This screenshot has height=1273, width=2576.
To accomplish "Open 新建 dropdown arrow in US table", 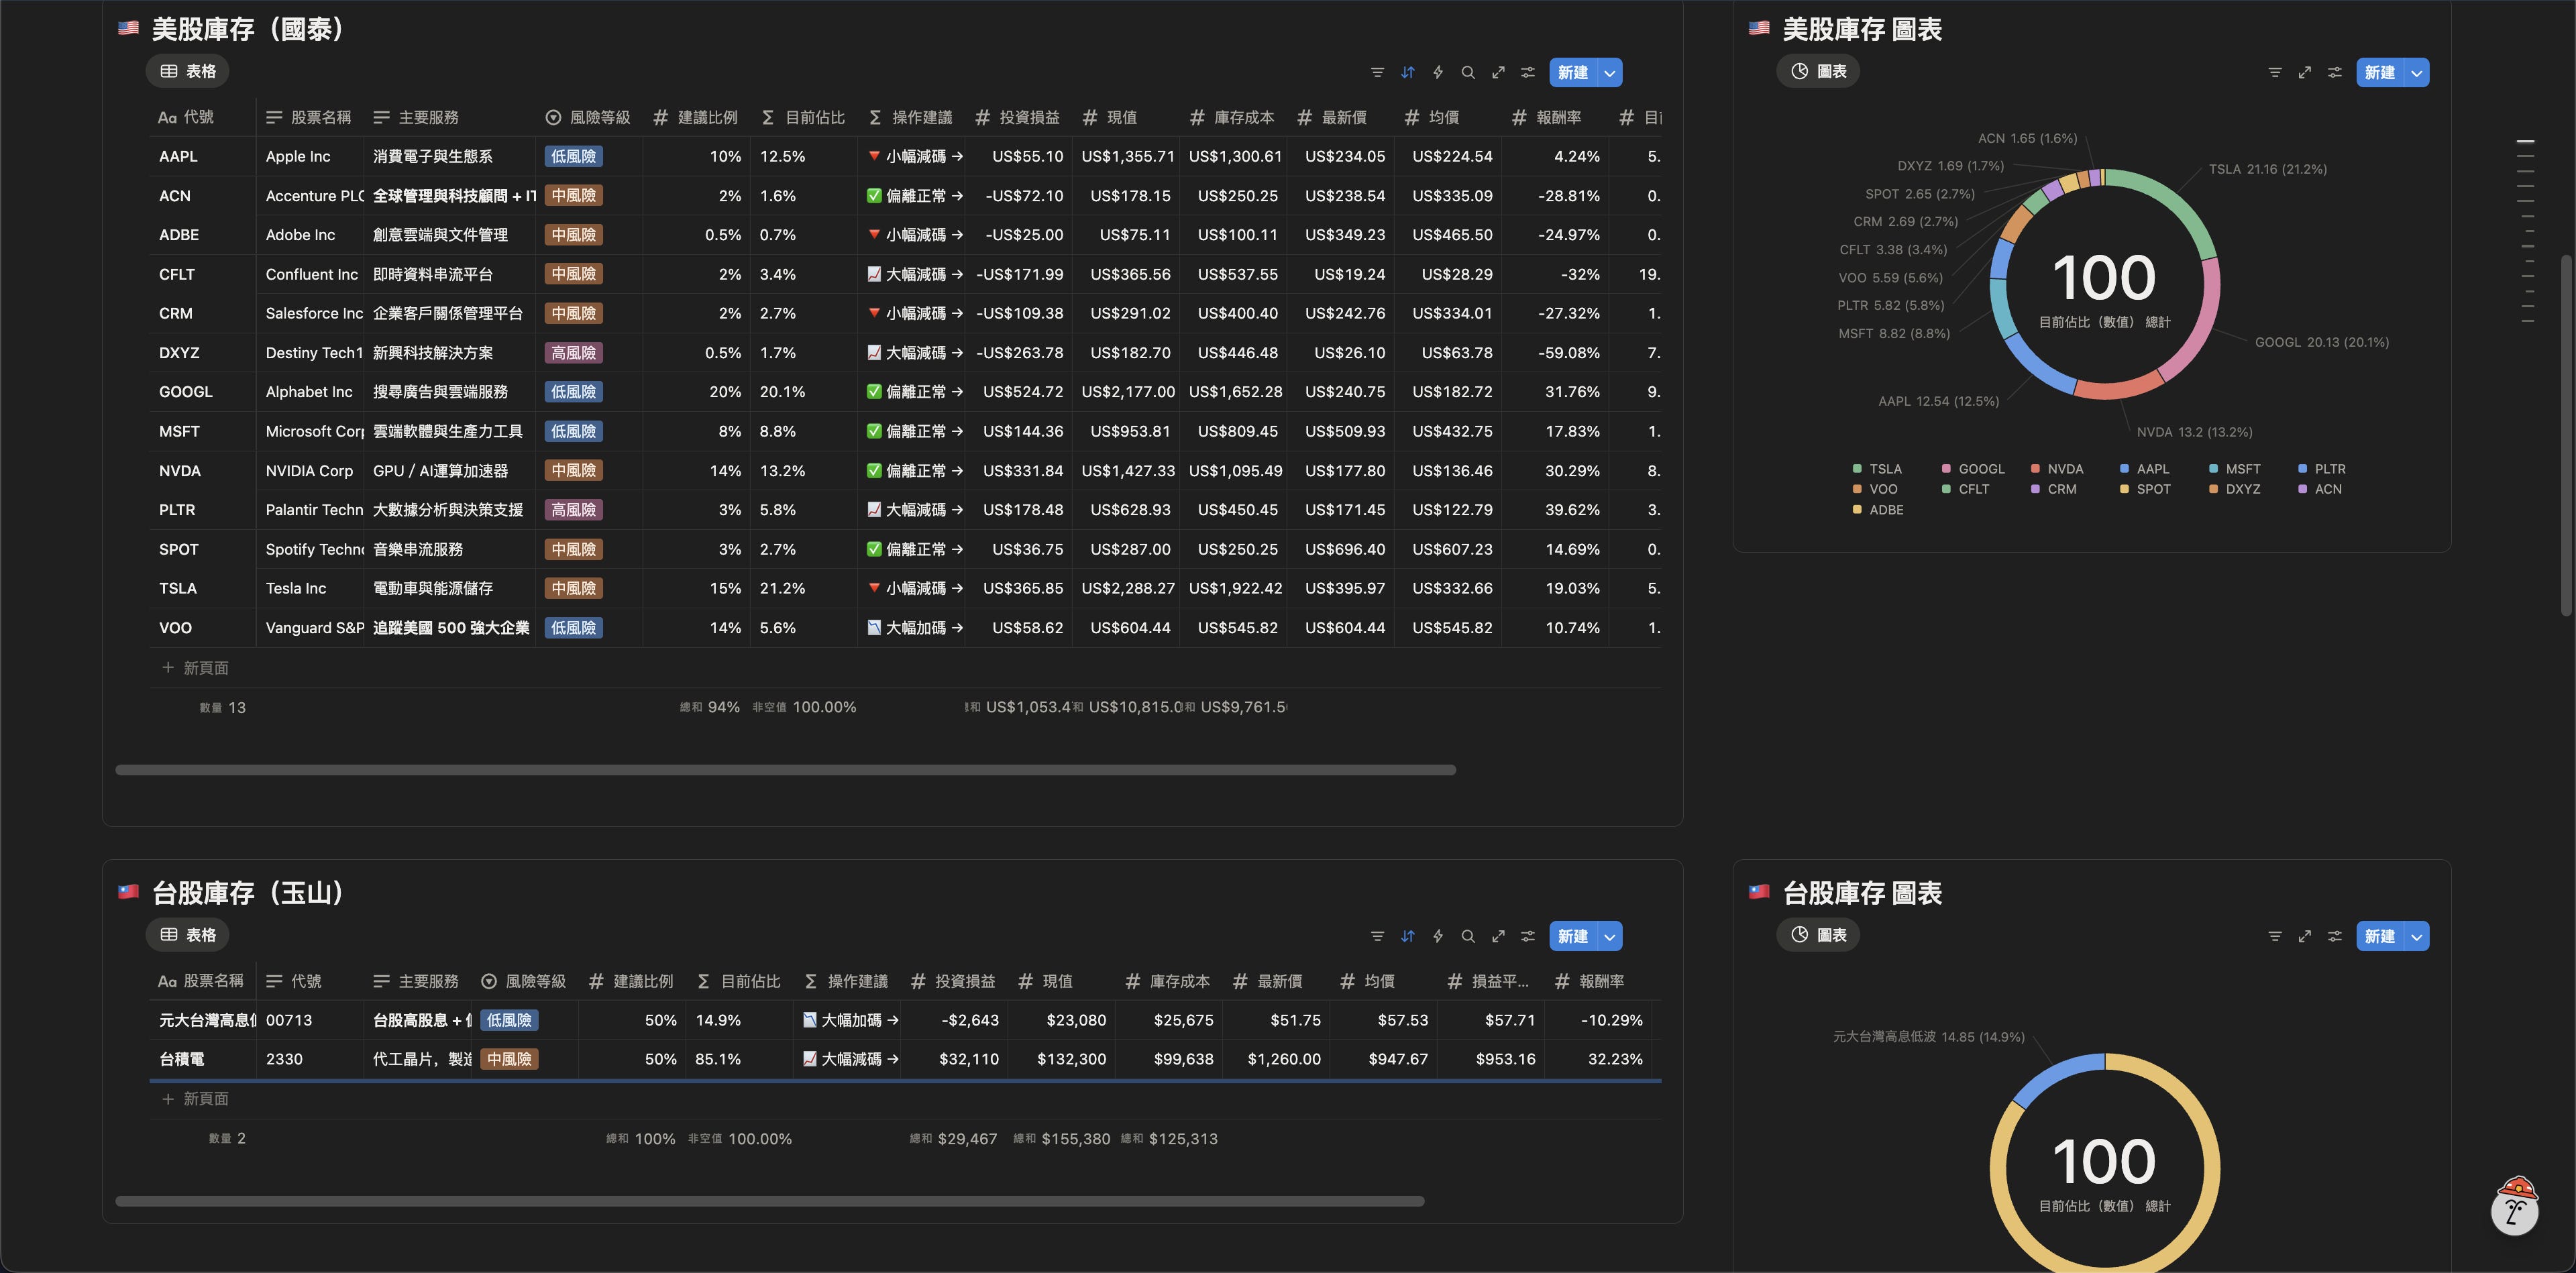I will [1609, 72].
